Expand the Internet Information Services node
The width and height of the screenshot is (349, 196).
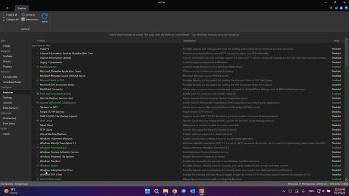(x=34, y=58)
